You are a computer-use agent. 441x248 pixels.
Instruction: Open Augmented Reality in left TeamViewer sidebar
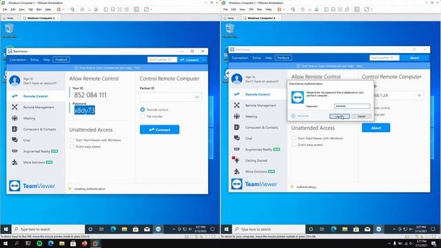click(x=37, y=152)
